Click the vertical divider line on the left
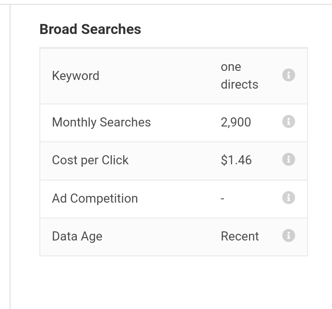The width and height of the screenshot is (332, 309). (10, 156)
